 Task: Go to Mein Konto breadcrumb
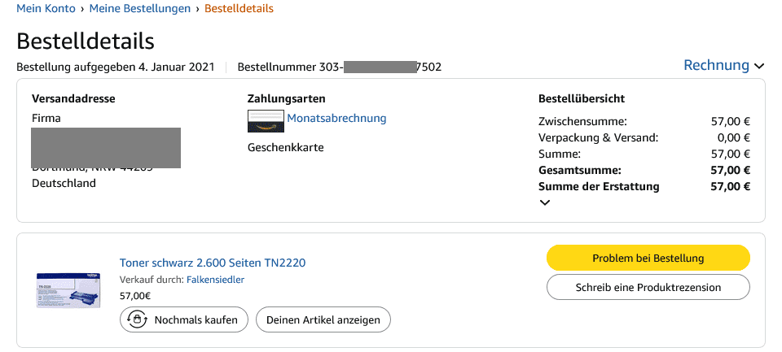[46, 9]
